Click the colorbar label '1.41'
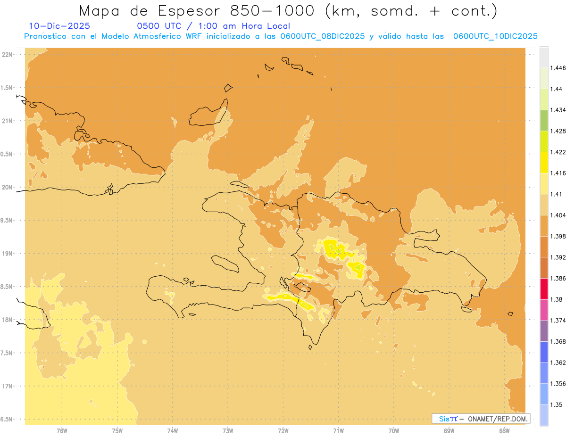Viewport: 566px width, 437px height. [x=556, y=194]
